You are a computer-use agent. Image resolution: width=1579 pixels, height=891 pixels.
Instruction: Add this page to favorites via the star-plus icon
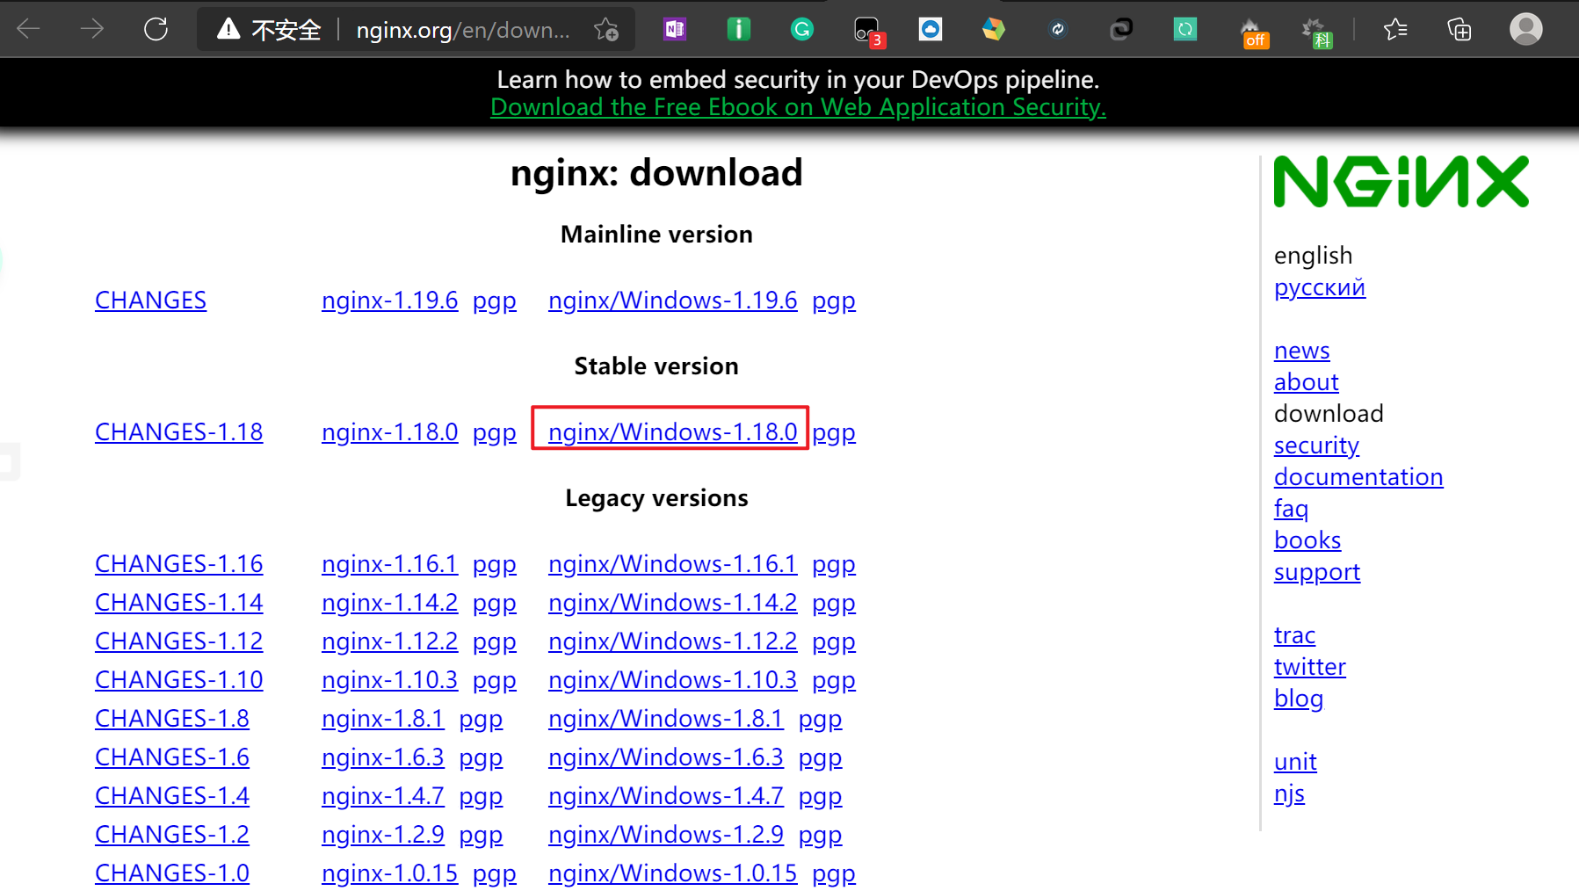[x=606, y=30]
